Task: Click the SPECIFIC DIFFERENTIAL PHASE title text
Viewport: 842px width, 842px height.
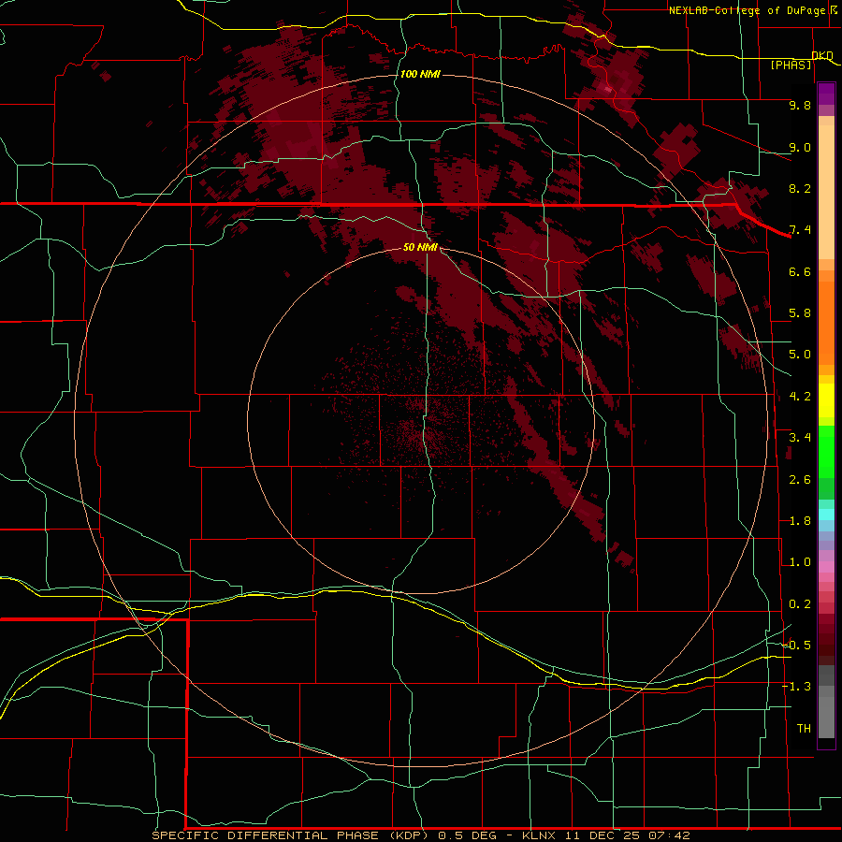Action: (268, 835)
